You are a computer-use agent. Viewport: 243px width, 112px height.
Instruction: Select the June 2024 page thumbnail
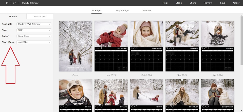tap(111, 96)
